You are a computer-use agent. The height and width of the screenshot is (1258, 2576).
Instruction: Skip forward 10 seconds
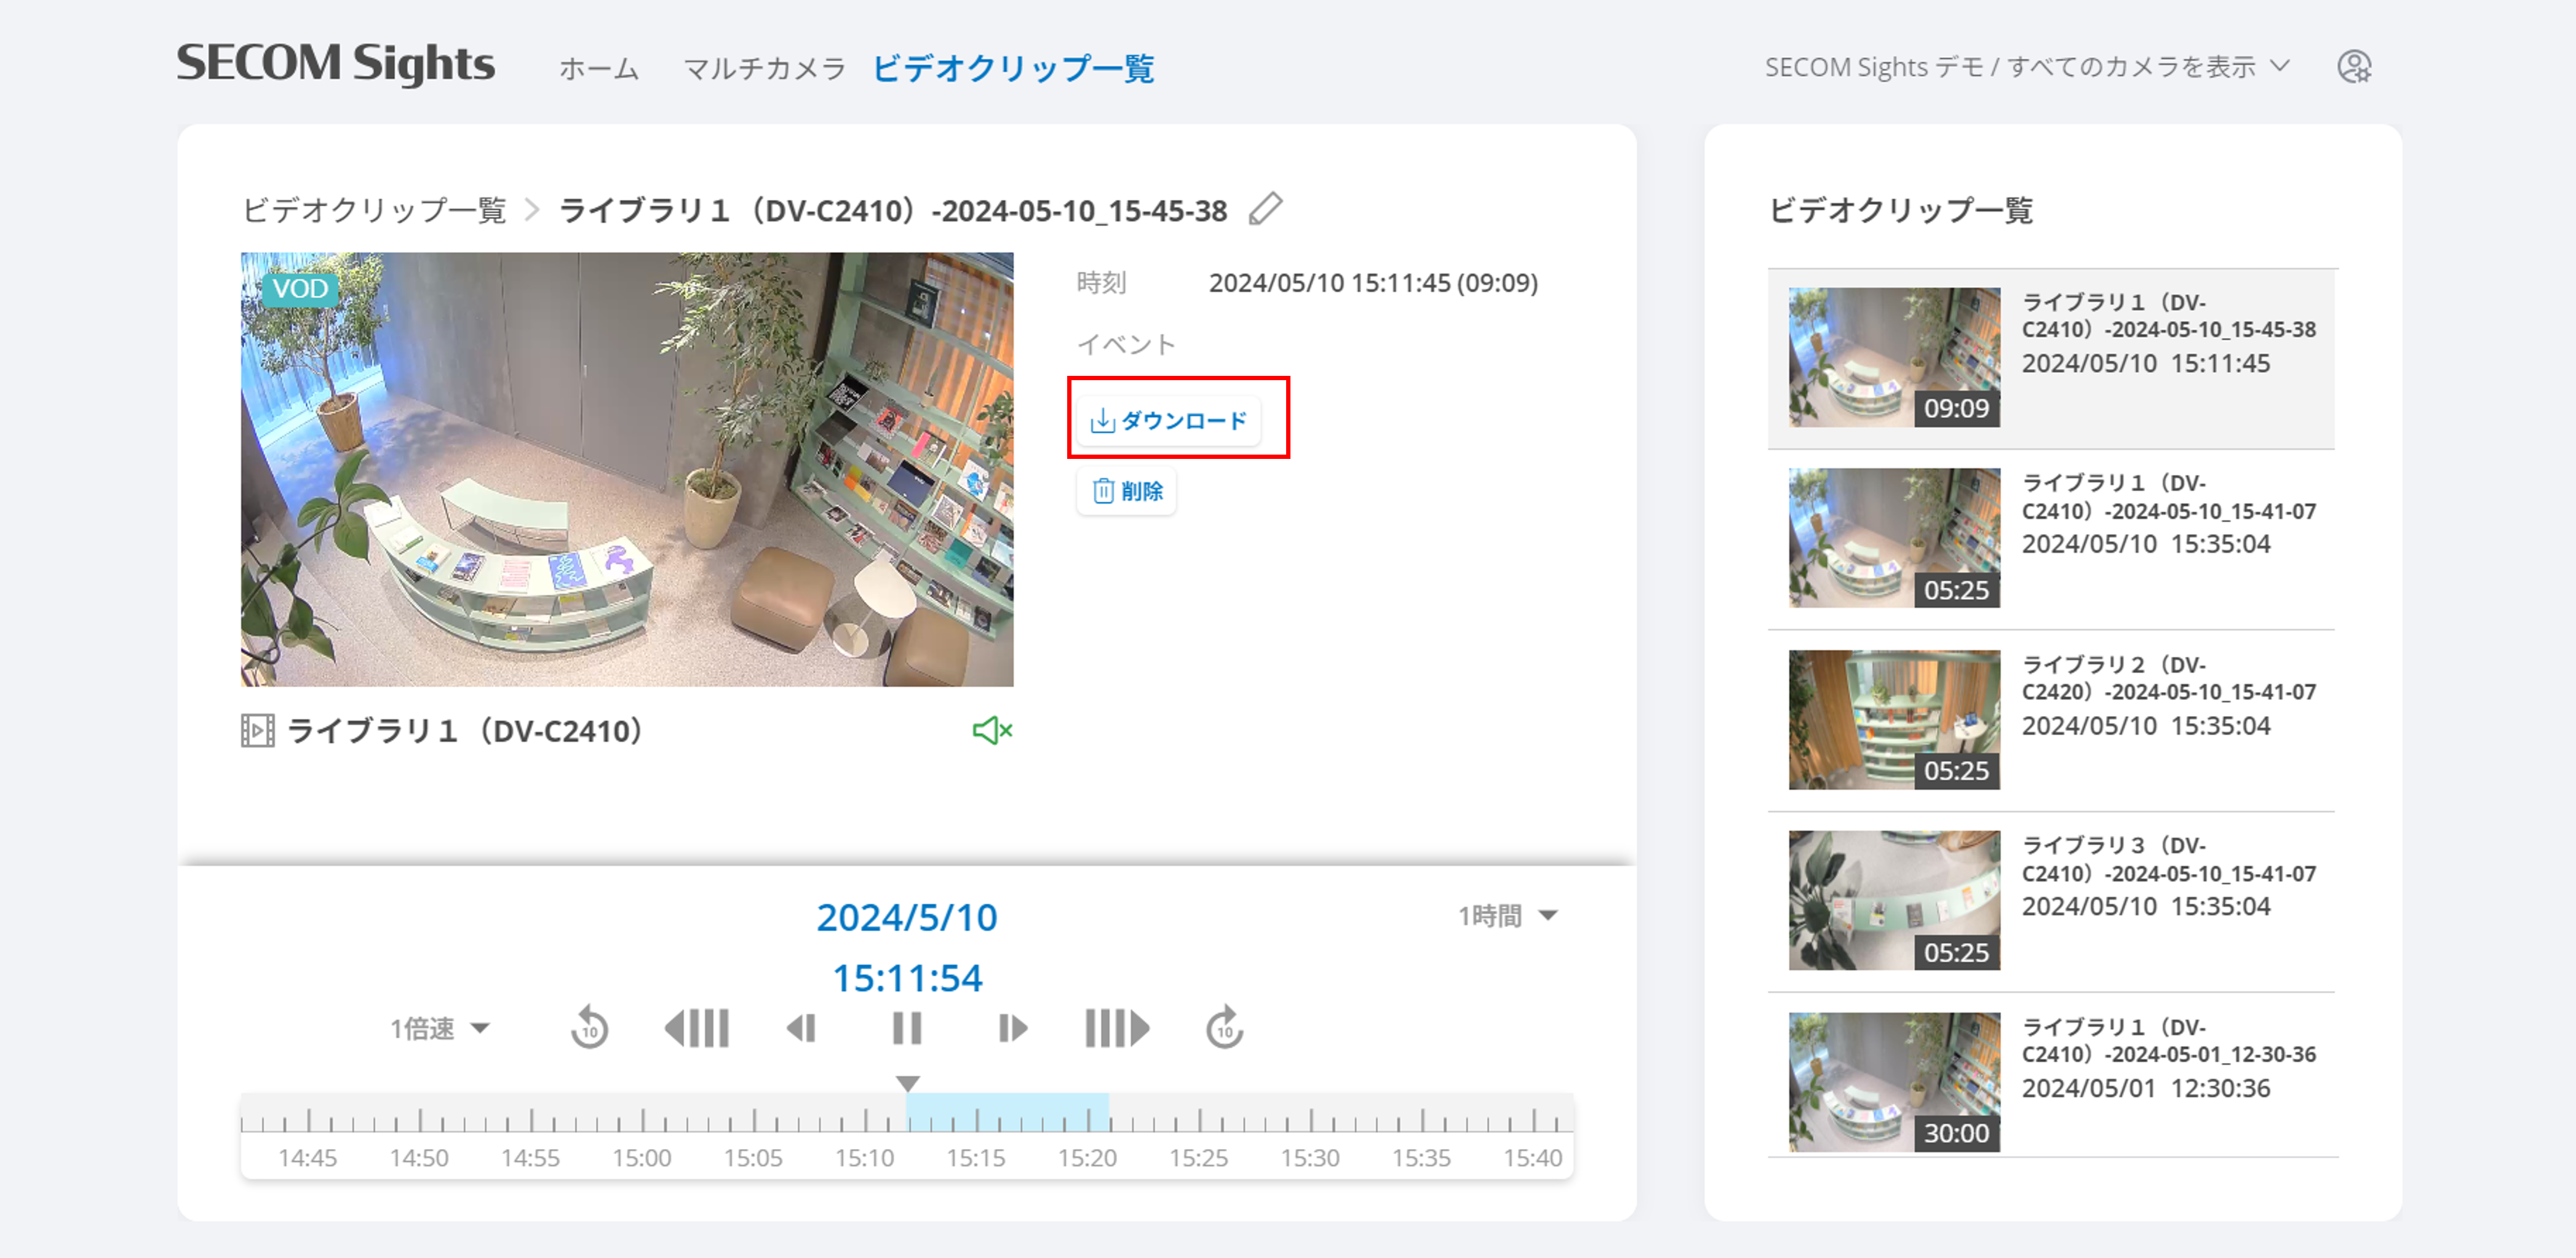coord(1225,1028)
